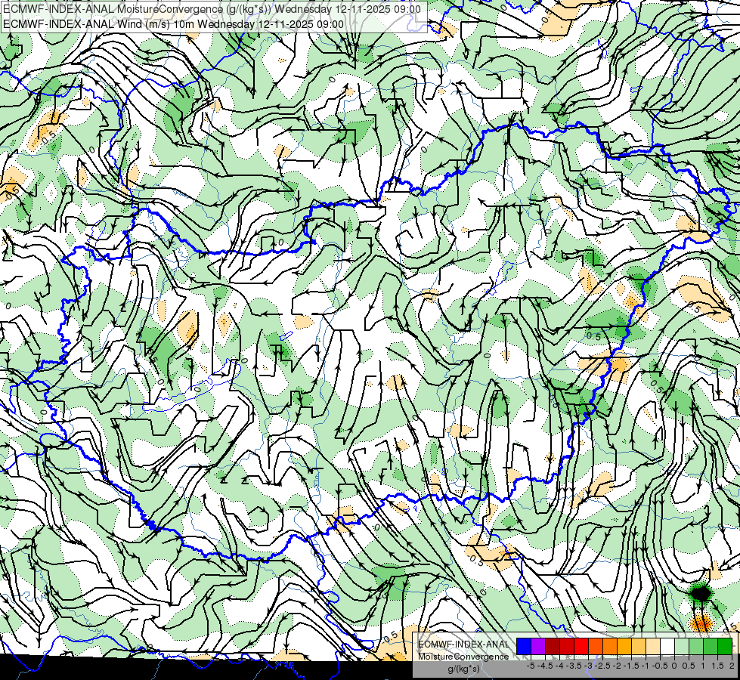Image resolution: width=740 pixels, height=680 pixels.
Task: Click the -4.5 tick label on the legend
Action: click(546, 666)
